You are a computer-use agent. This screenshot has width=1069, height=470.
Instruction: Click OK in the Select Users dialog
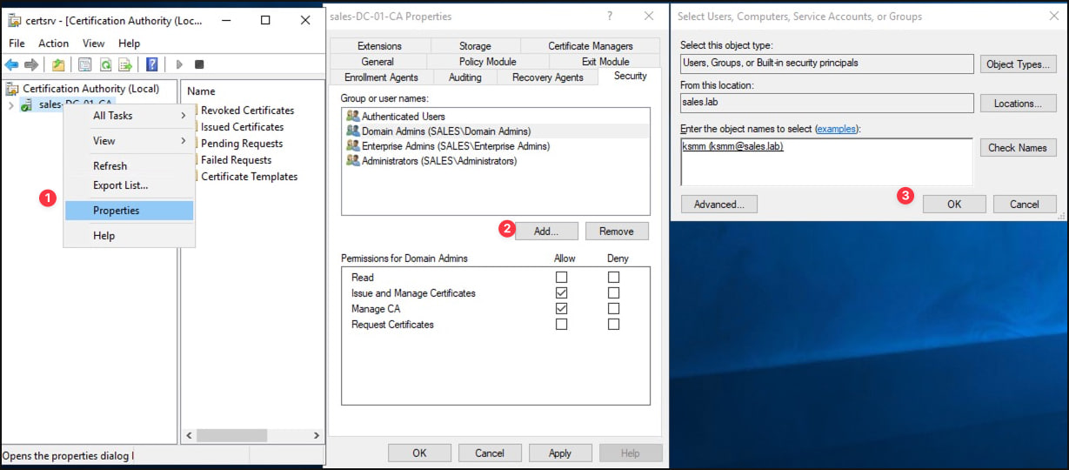click(954, 205)
